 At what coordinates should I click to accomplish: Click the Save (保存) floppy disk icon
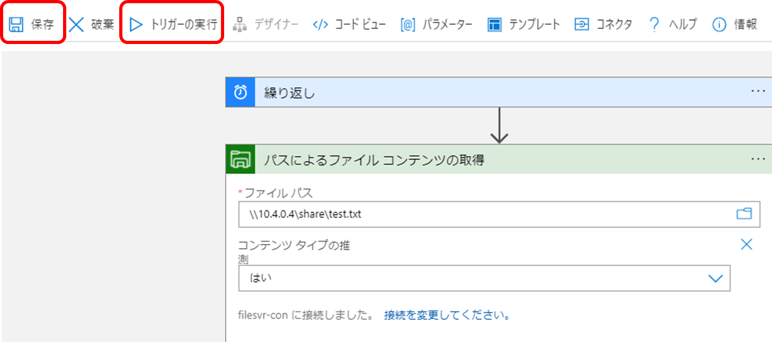(x=16, y=24)
